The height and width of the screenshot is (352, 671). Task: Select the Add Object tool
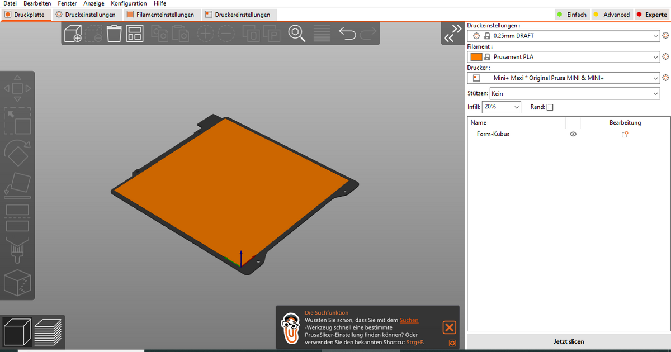tap(73, 34)
